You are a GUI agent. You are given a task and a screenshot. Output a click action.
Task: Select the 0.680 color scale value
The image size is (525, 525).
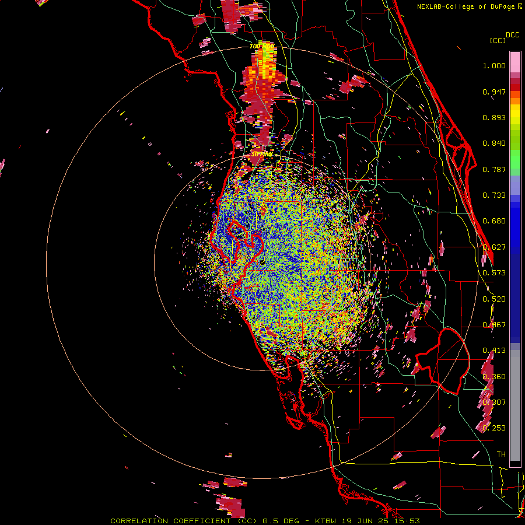494,221
